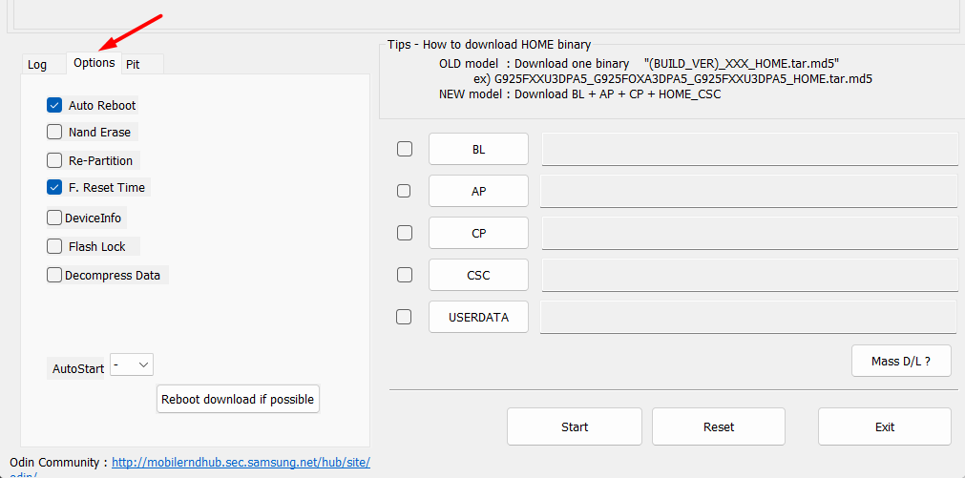Check the Flash Lock option
Viewport: 965px width, 478px height.
tap(54, 246)
